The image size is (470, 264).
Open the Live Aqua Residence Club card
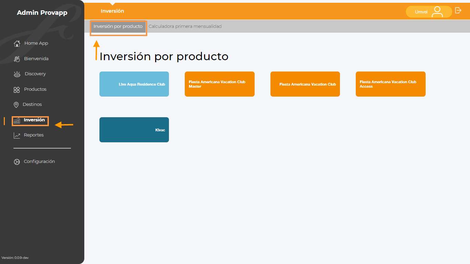pyautogui.click(x=134, y=84)
